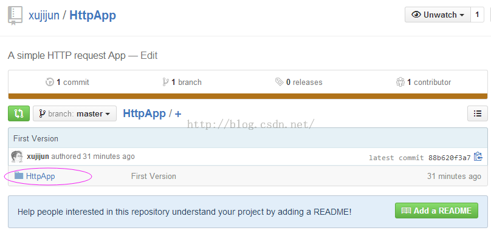Click the branch fork icon in stats
This screenshot has width=491, height=236.
click(165, 83)
